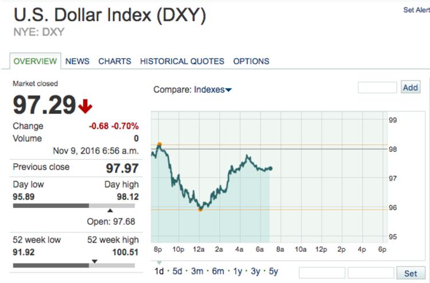Image resolution: width=430 pixels, height=283 pixels.
Task: Click the Set Alert link
Action: click(x=416, y=10)
